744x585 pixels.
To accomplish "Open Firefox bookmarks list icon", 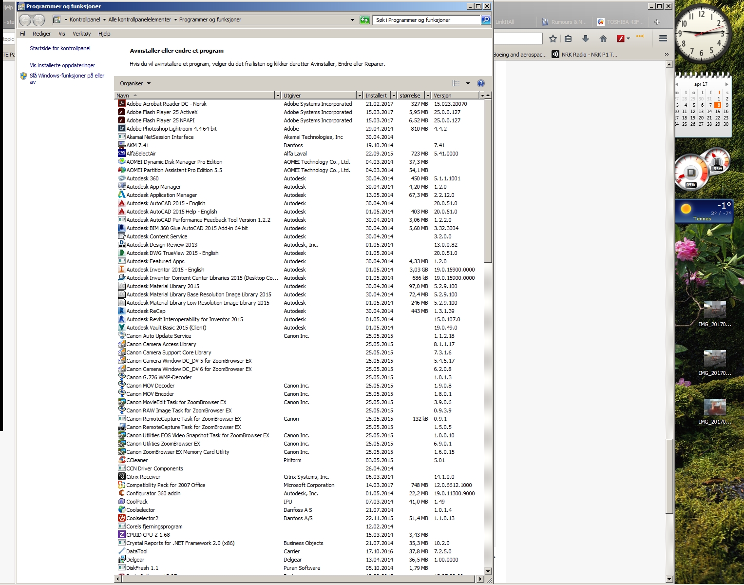I will pos(568,39).
